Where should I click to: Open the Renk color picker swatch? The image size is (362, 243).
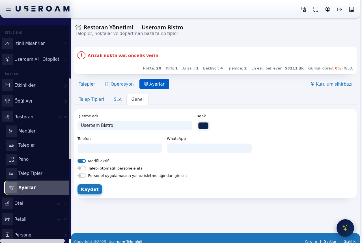[x=203, y=126]
